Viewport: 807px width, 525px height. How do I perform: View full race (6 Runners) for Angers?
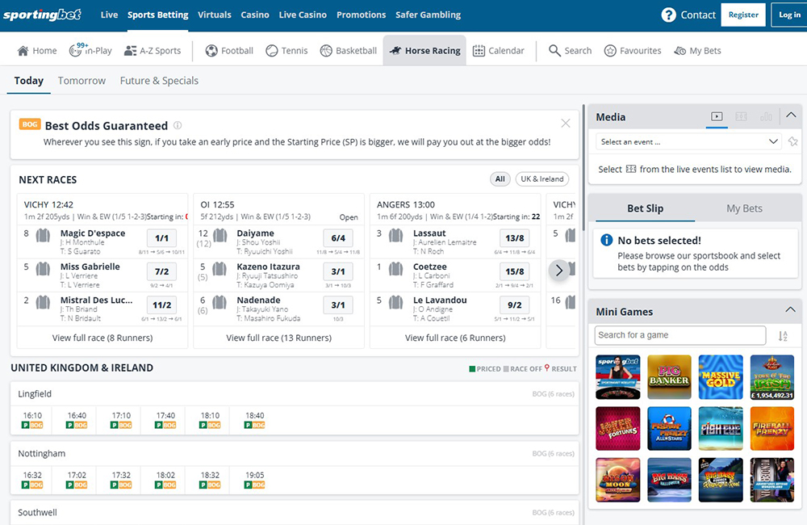tap(455, 338)
